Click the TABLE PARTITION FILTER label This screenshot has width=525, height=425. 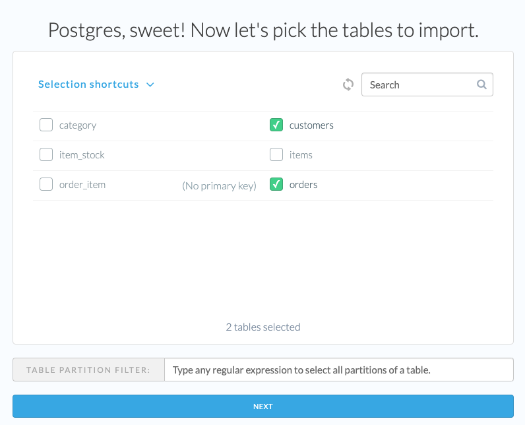(88, 370)
